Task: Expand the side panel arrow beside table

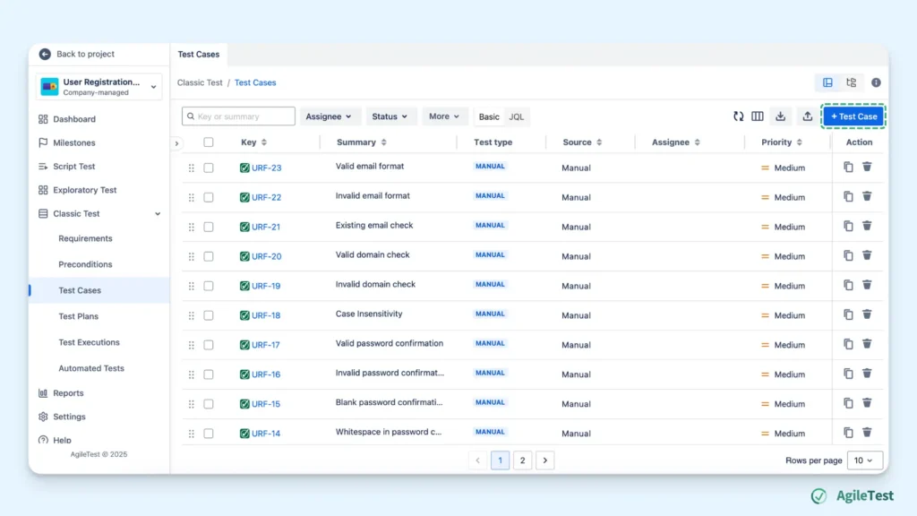Action: pos(176,143)
